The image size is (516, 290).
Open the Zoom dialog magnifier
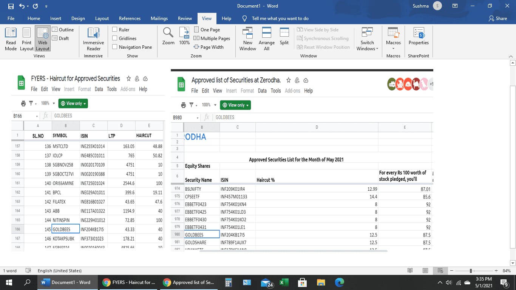[168, 37]
